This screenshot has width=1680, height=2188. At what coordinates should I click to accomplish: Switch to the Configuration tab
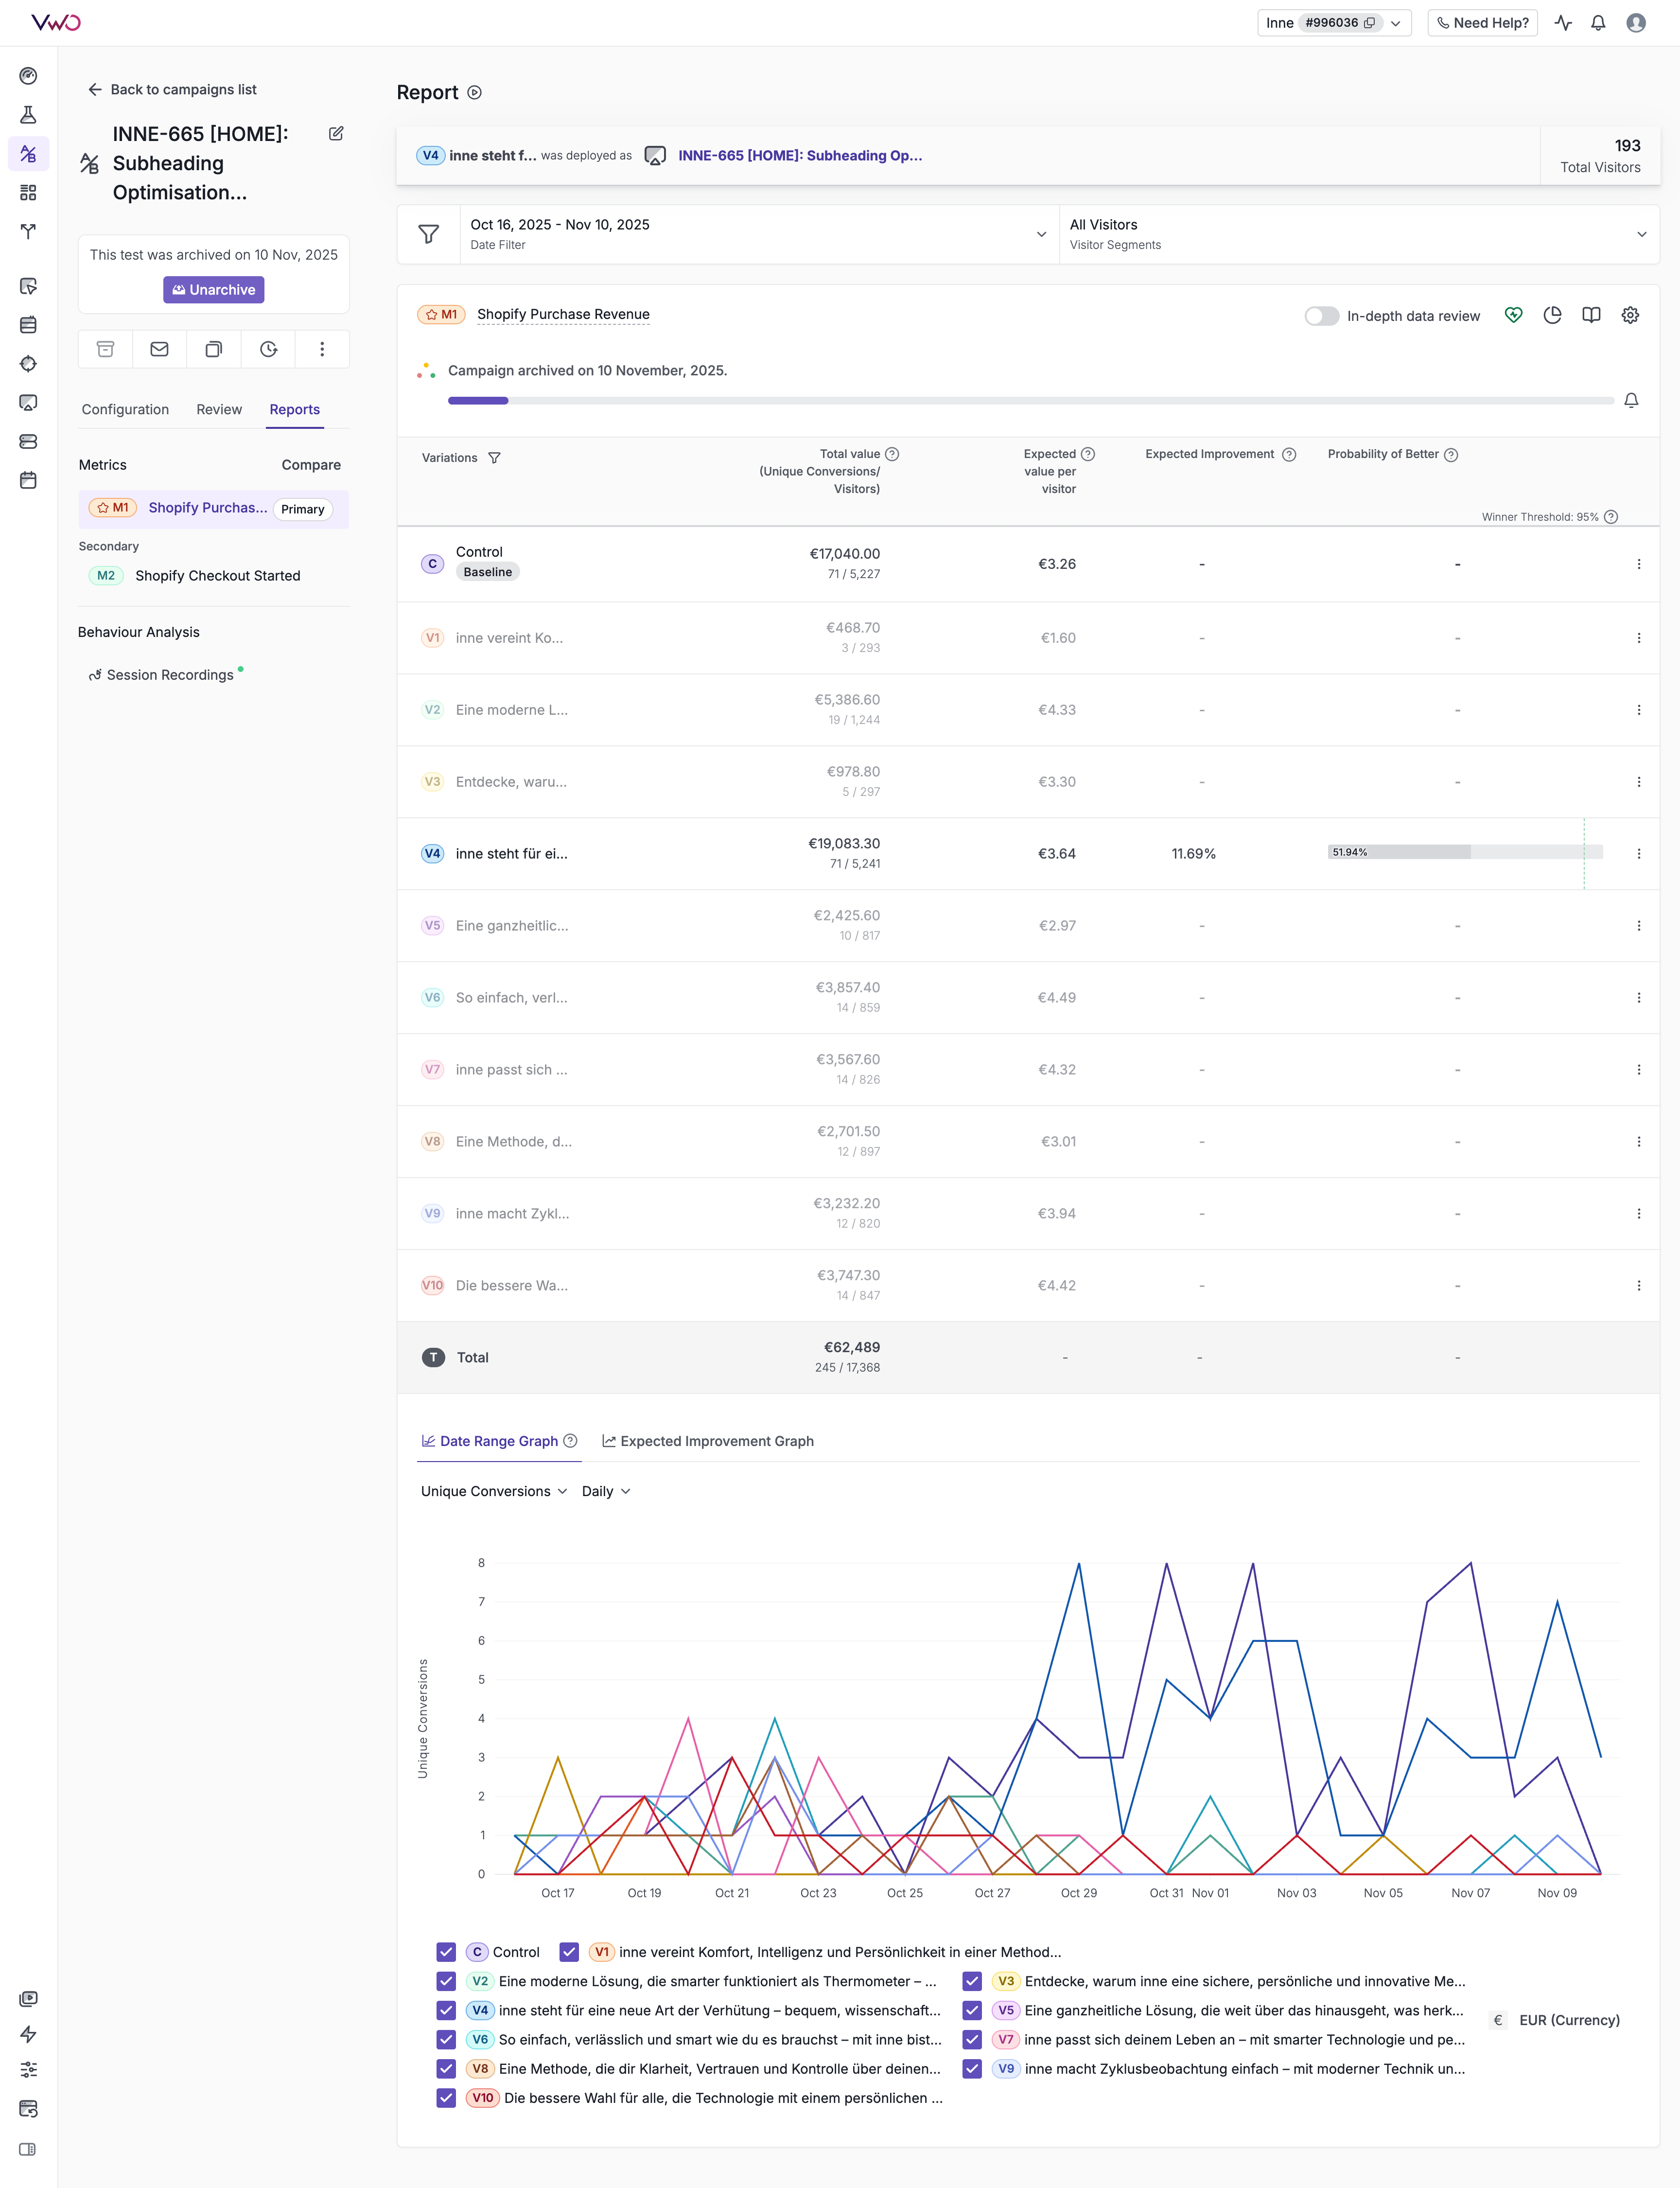pos(125,409)
